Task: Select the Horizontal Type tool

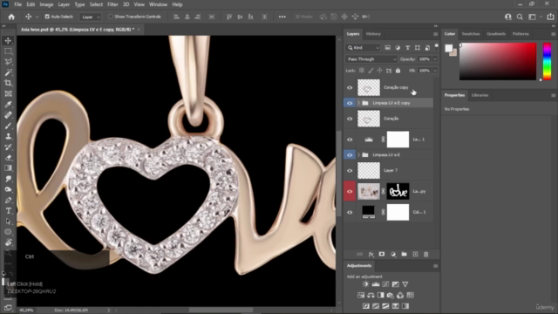Action: click(8, 211)
